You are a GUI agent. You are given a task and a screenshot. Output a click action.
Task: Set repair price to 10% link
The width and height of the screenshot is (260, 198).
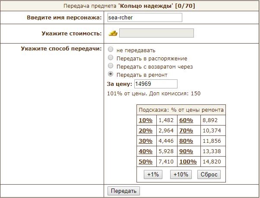(146, 120)
